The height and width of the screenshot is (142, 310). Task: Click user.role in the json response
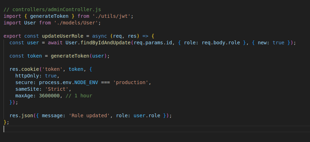pos(147,115)
